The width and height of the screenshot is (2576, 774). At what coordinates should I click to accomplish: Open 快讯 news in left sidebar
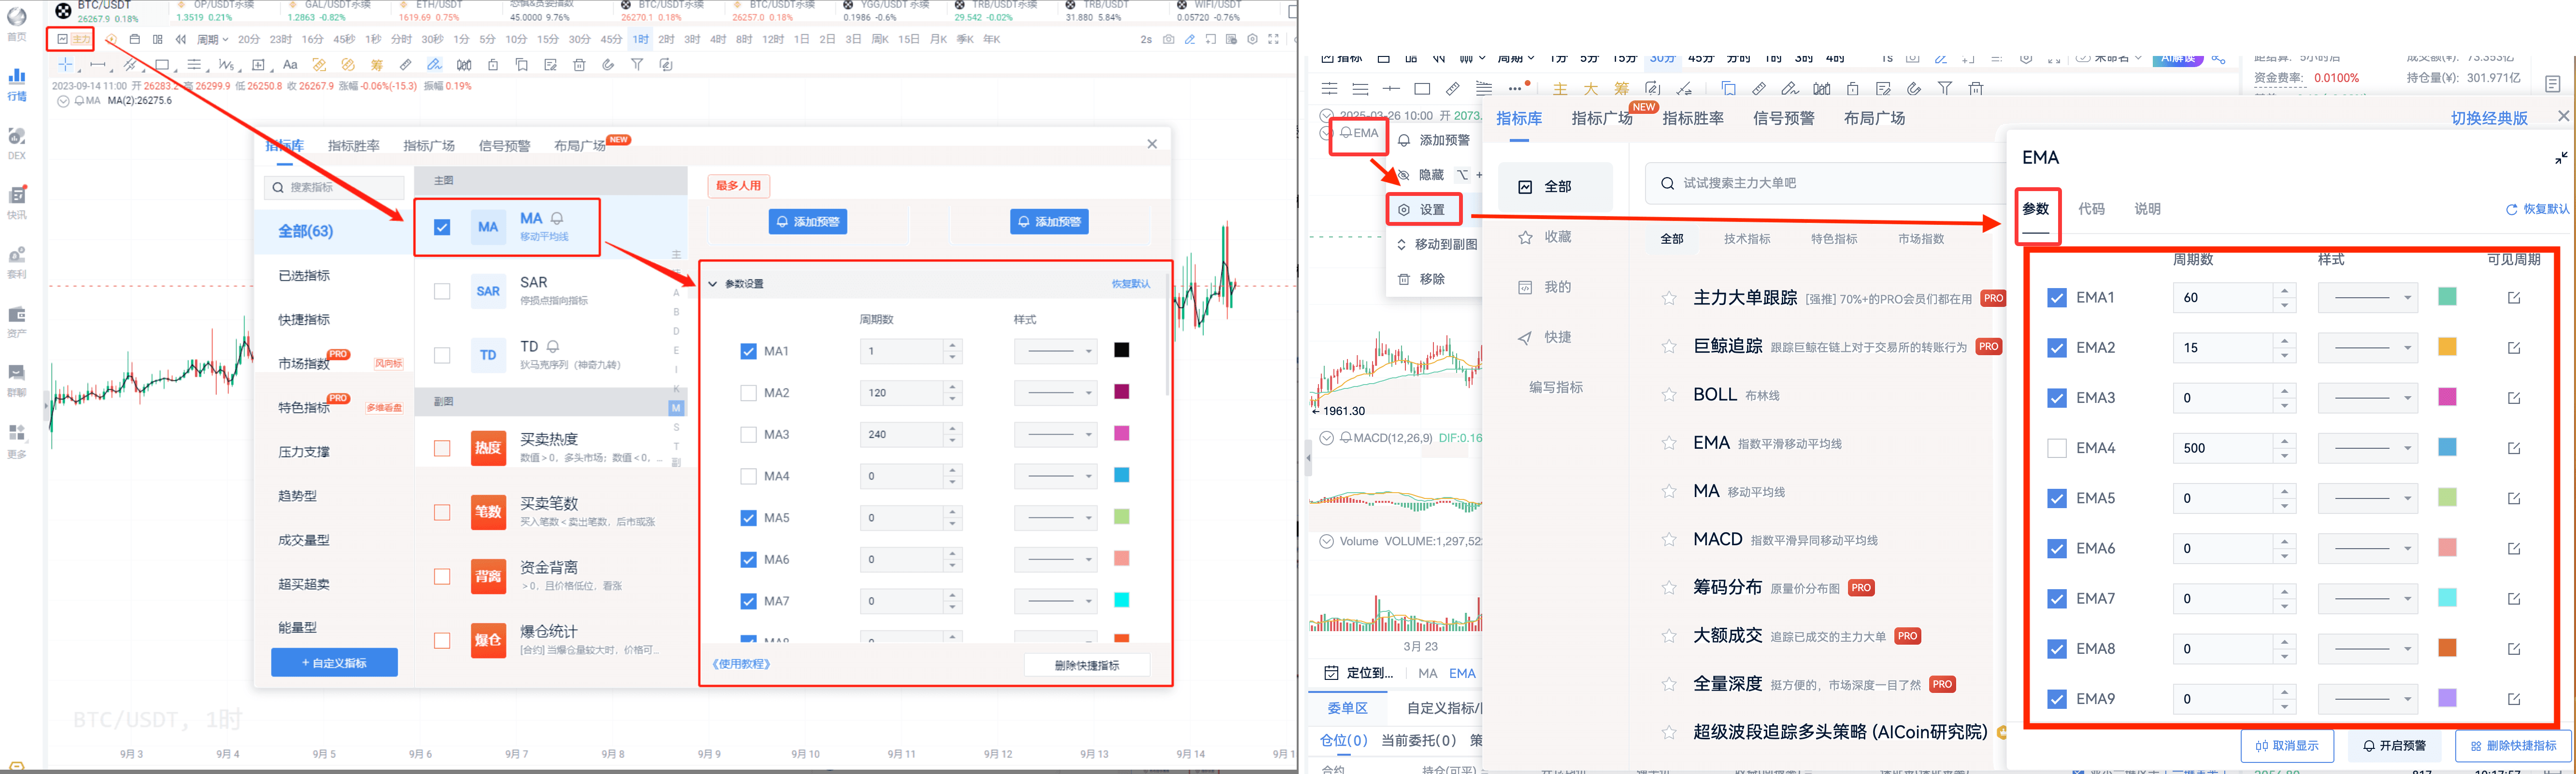point(17,203)
